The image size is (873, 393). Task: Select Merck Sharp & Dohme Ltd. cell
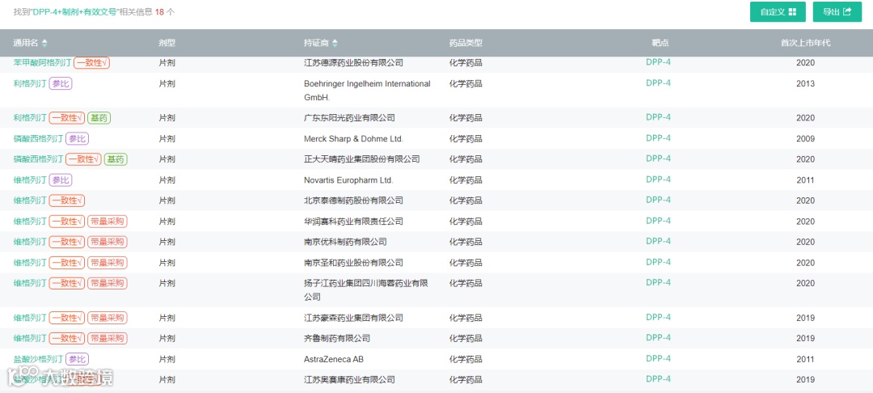353,138
